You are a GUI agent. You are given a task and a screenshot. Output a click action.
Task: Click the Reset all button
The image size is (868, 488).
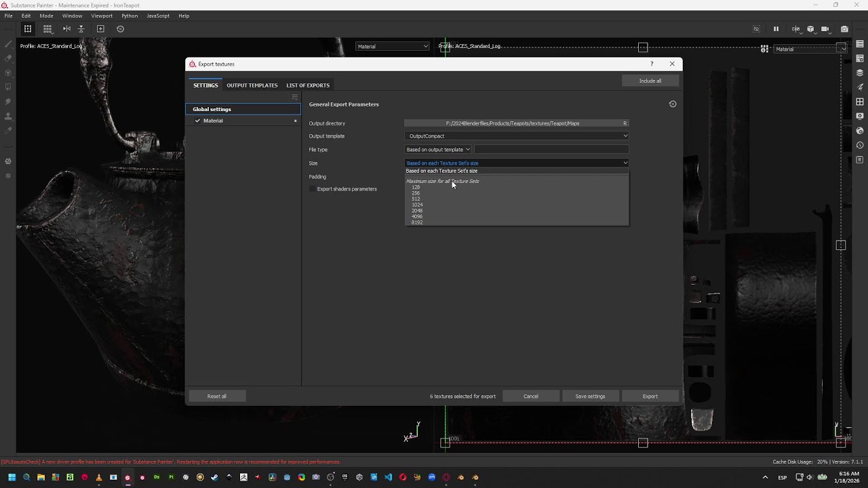[x=217, y=396]
